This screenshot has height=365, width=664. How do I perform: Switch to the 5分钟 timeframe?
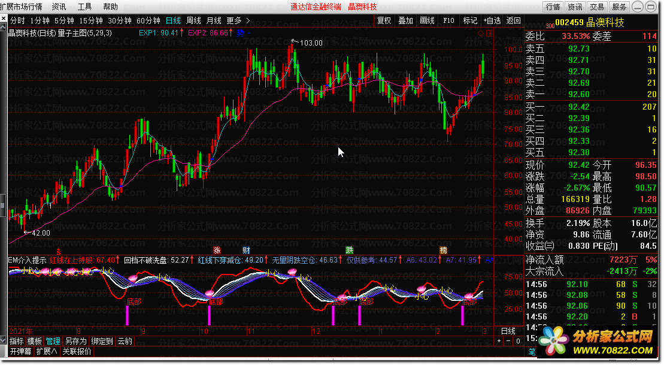coord(64,20)
